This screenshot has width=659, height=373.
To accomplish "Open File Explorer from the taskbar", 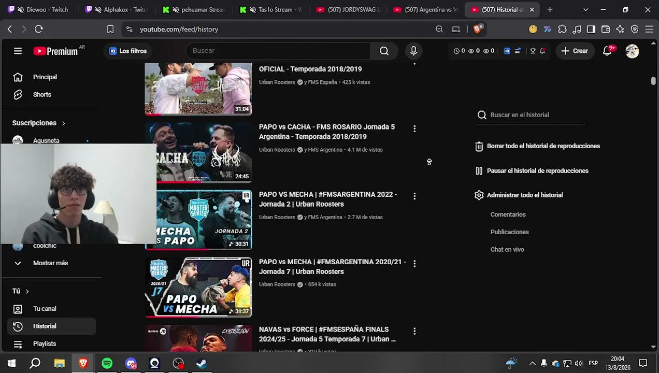I will [59, 363].
